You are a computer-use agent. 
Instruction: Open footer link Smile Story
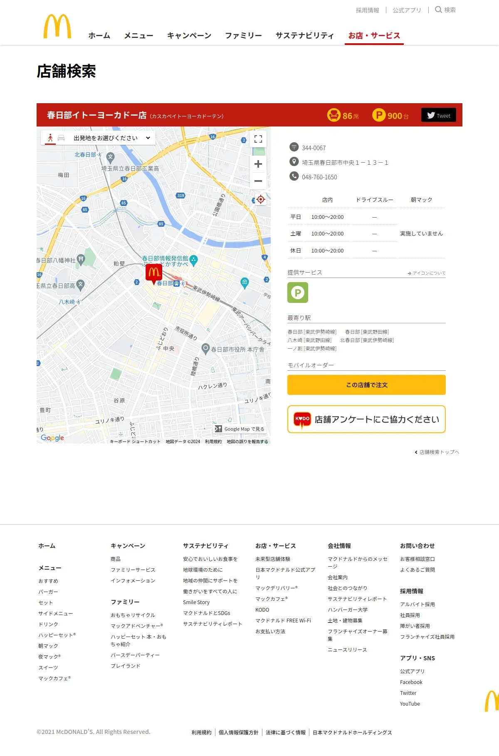(x=196, y=602)
